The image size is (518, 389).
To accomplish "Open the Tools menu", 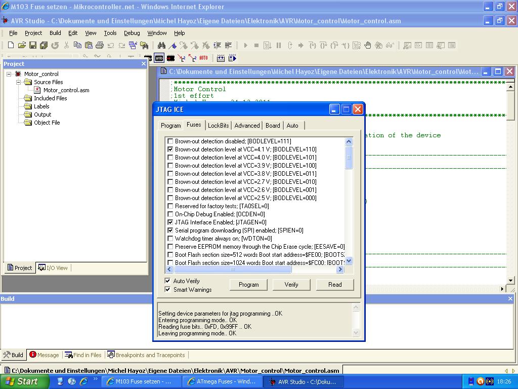I will pyautogui.click(x=110, y=33).
